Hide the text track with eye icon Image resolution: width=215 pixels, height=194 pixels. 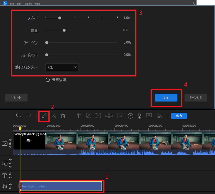tap(10, 178)
